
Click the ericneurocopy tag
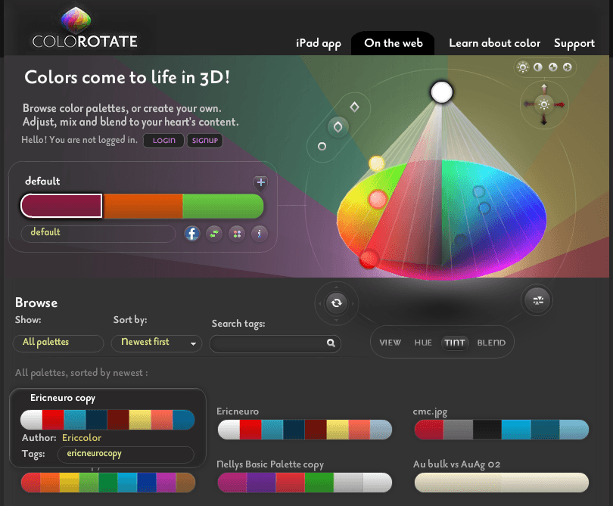tap(94, 453)
